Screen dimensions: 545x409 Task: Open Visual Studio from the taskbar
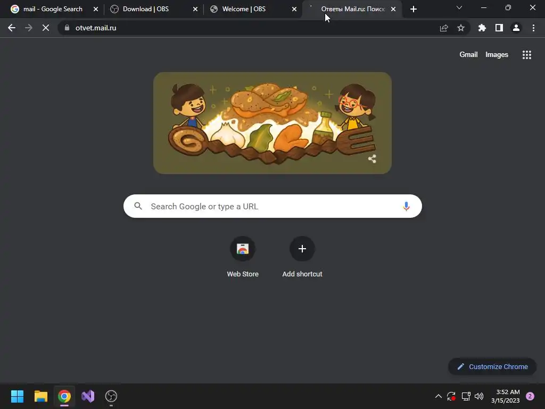point(88,396)
